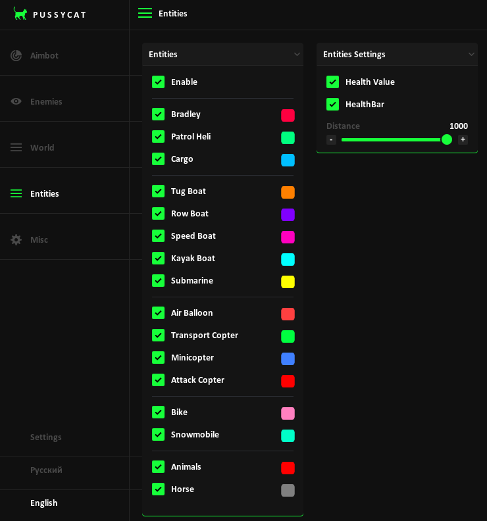The image size is (487, 521).
Task: Click the hamburger icon beside Entities header
Action: (145, 13)
